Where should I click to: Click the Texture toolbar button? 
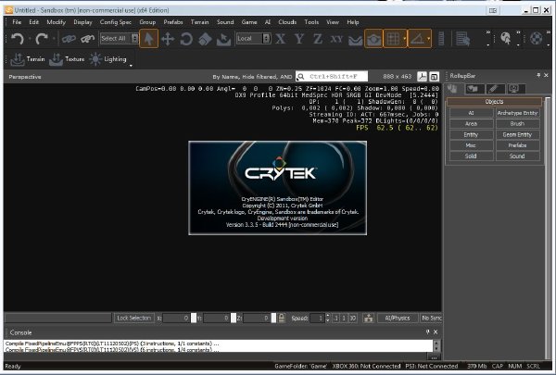(x=67, y=59)
